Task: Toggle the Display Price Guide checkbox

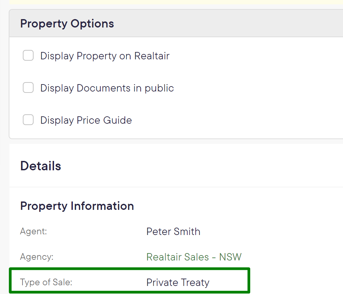Action: coord(28,120)
